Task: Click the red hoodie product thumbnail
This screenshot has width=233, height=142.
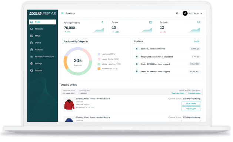Action: click(69, 104)
